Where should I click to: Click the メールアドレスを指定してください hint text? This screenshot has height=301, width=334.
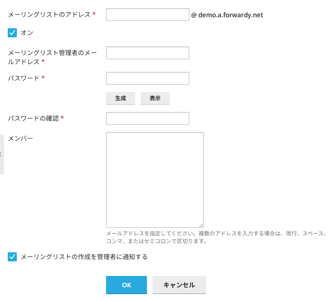[217, 237]
